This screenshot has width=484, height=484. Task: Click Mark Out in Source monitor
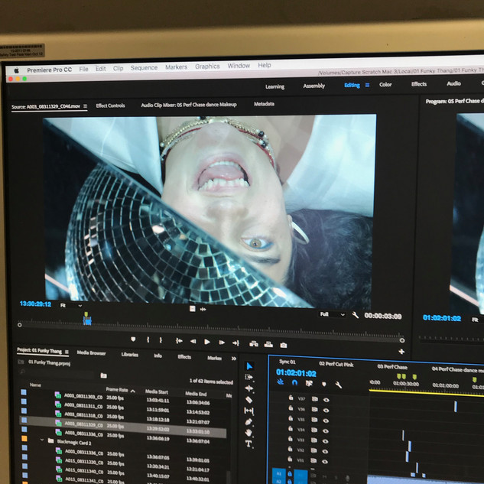point(161,340)
